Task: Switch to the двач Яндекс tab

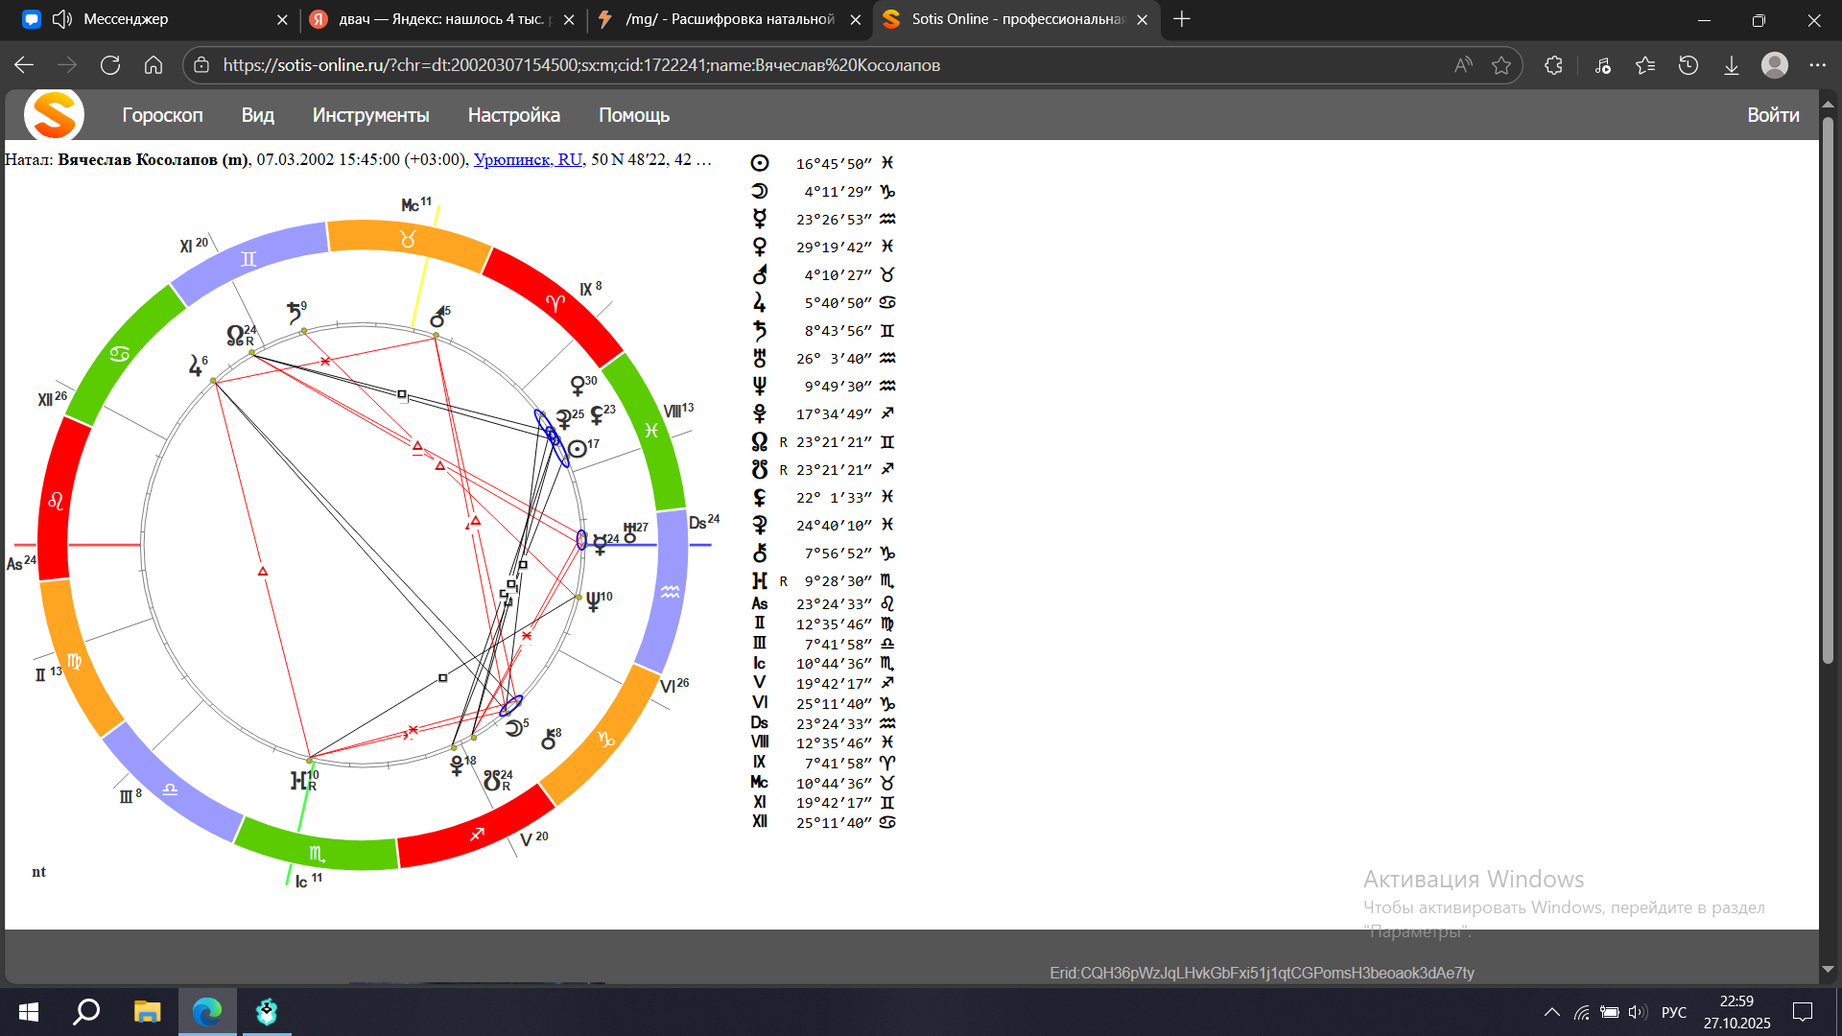Action: coord(441,19)
